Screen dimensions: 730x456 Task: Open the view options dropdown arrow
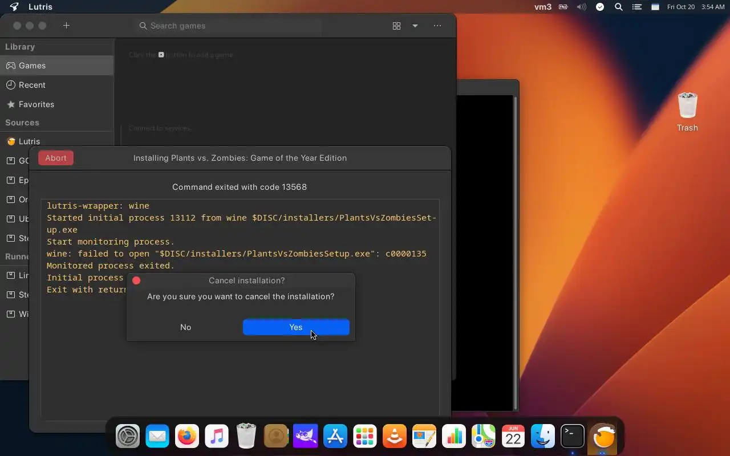pyautogui.click(x=415, y=26)
